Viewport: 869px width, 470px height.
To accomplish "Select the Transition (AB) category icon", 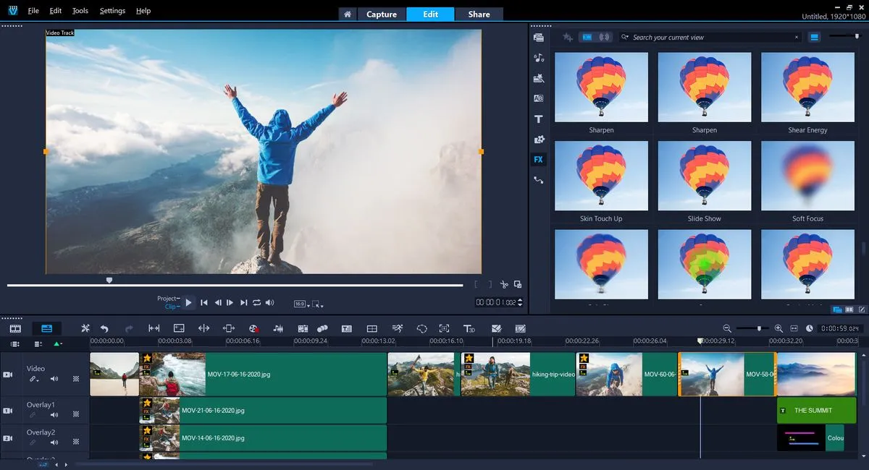I will [x=538, y=98].
